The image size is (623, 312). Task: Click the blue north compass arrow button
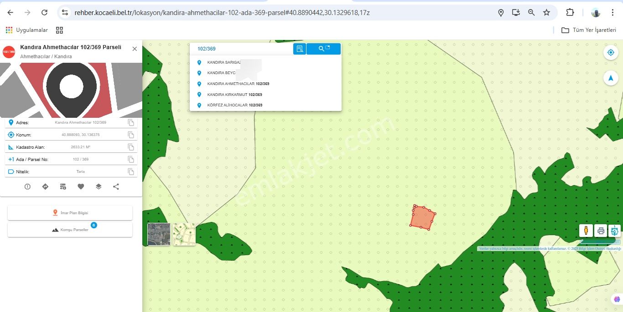click(611, 78)
